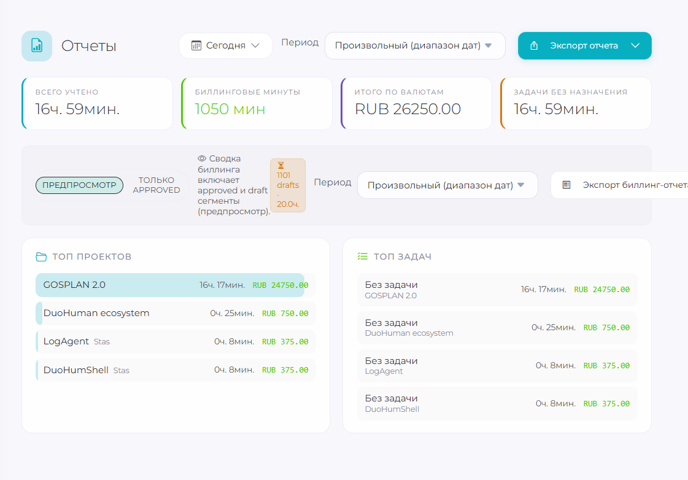Click the ТОП ПРОЕКТОВ heading

click(91, 257)
